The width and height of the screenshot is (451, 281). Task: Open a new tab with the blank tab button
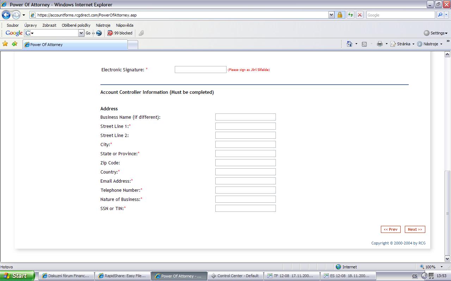[x=132, y=45]
